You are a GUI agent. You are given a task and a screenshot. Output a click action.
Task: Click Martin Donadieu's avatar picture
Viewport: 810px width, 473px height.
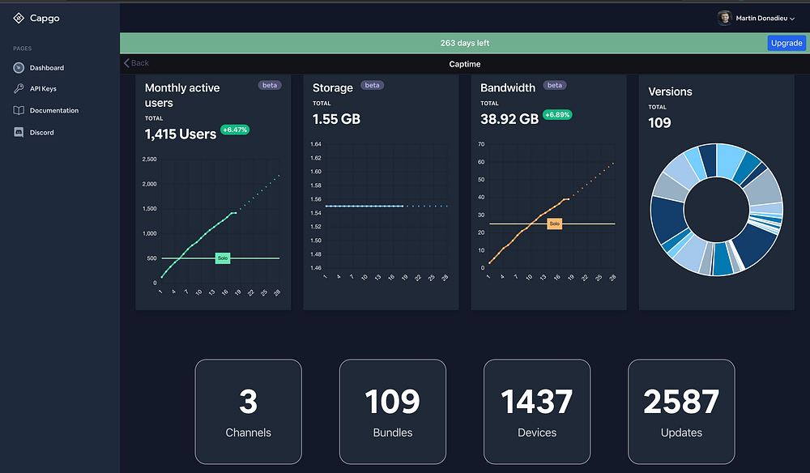725,18
